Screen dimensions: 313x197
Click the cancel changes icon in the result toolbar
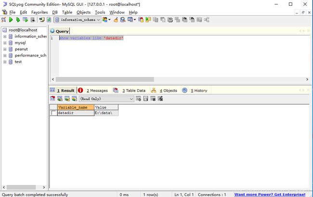160,99
